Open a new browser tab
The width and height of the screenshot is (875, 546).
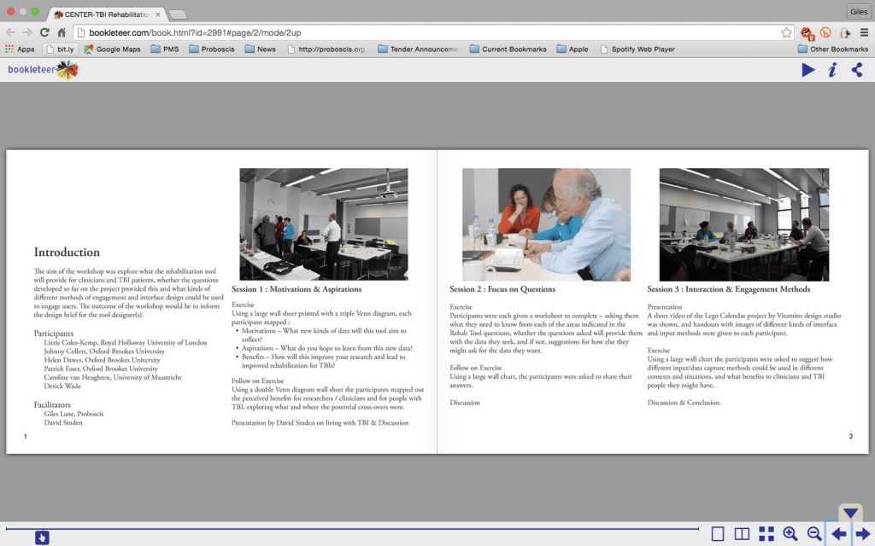(x=178, y=15)
